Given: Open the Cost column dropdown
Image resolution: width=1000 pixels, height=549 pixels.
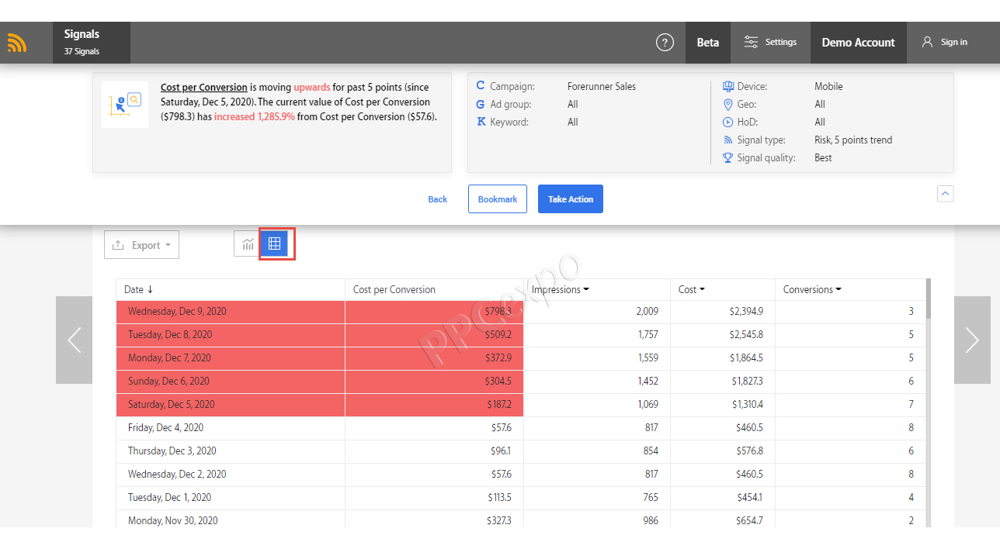Looking at the screenshot, I should coord(702,289).
